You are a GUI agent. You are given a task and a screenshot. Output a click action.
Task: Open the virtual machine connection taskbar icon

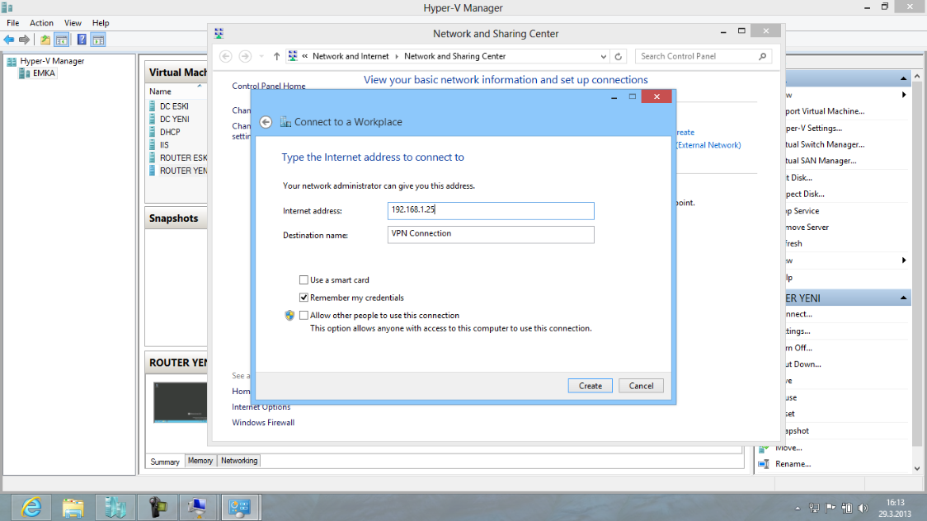(198, 507)
